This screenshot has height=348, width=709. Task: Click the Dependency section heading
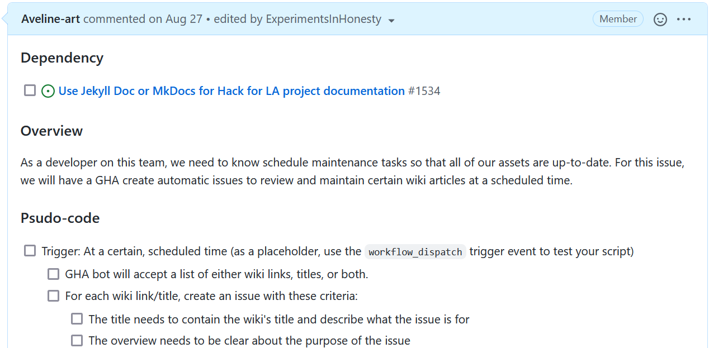(x=62, y=58)
